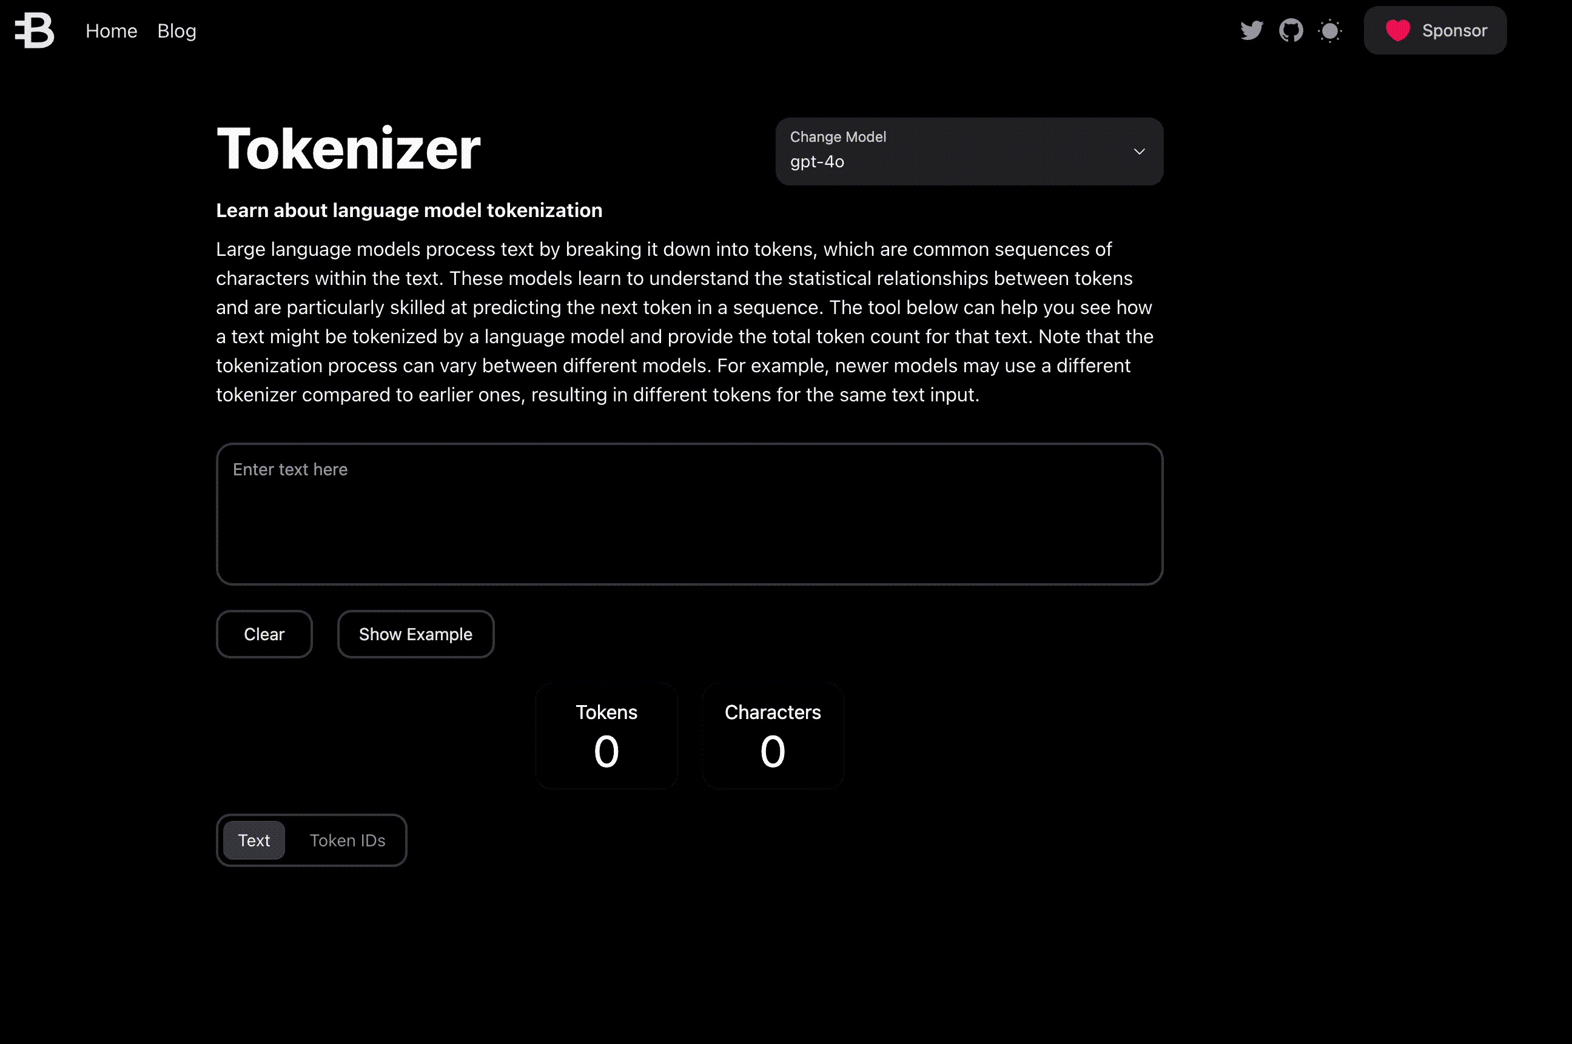Navigate to the Blog menu item
Screen dimensions: 1572x1044
176,30
